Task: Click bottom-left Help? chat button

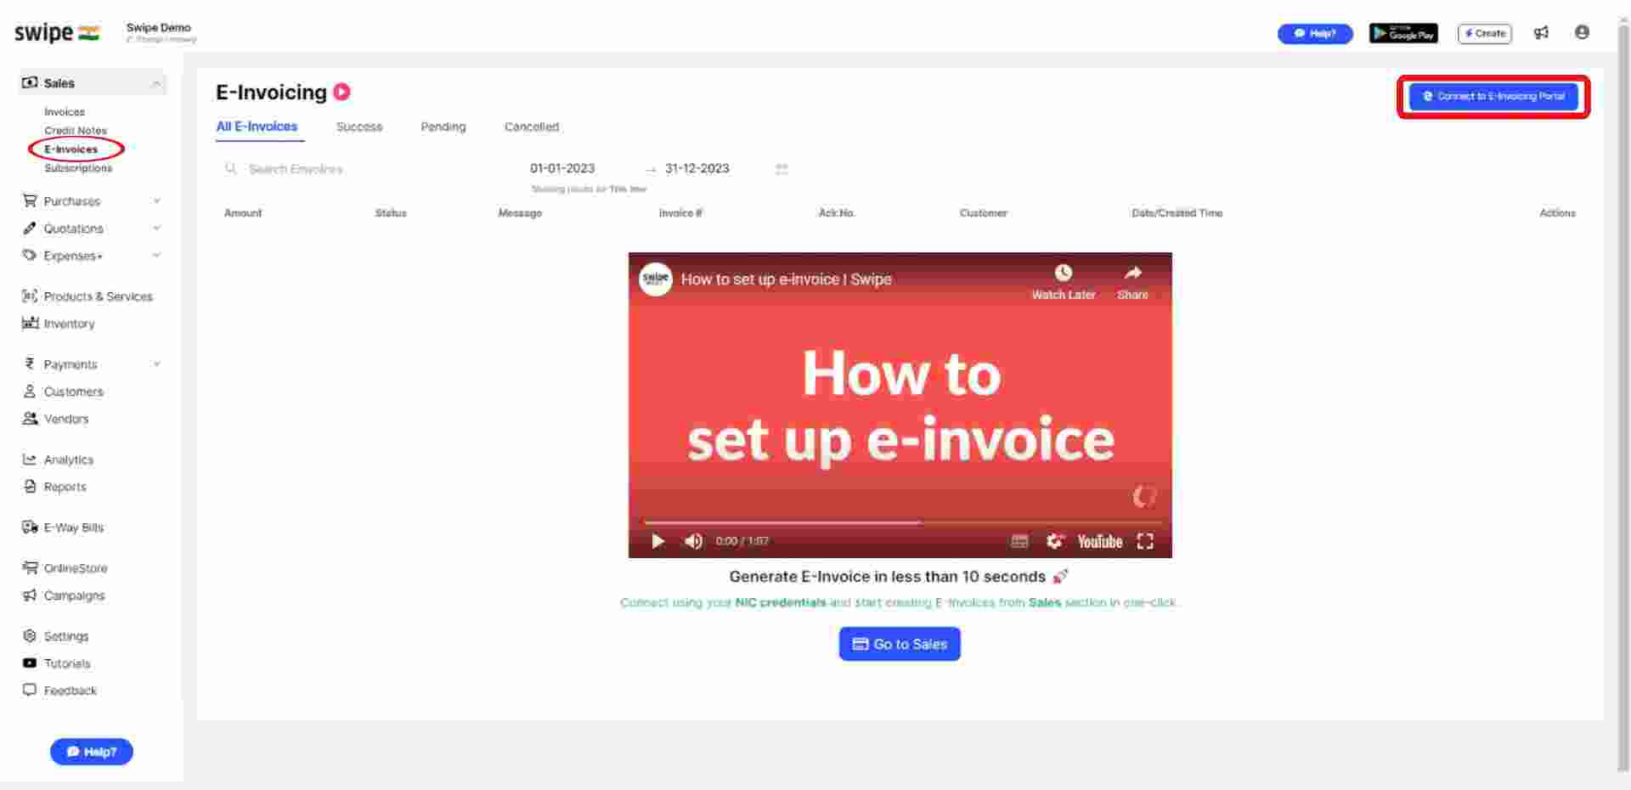Action: (92, 752)
